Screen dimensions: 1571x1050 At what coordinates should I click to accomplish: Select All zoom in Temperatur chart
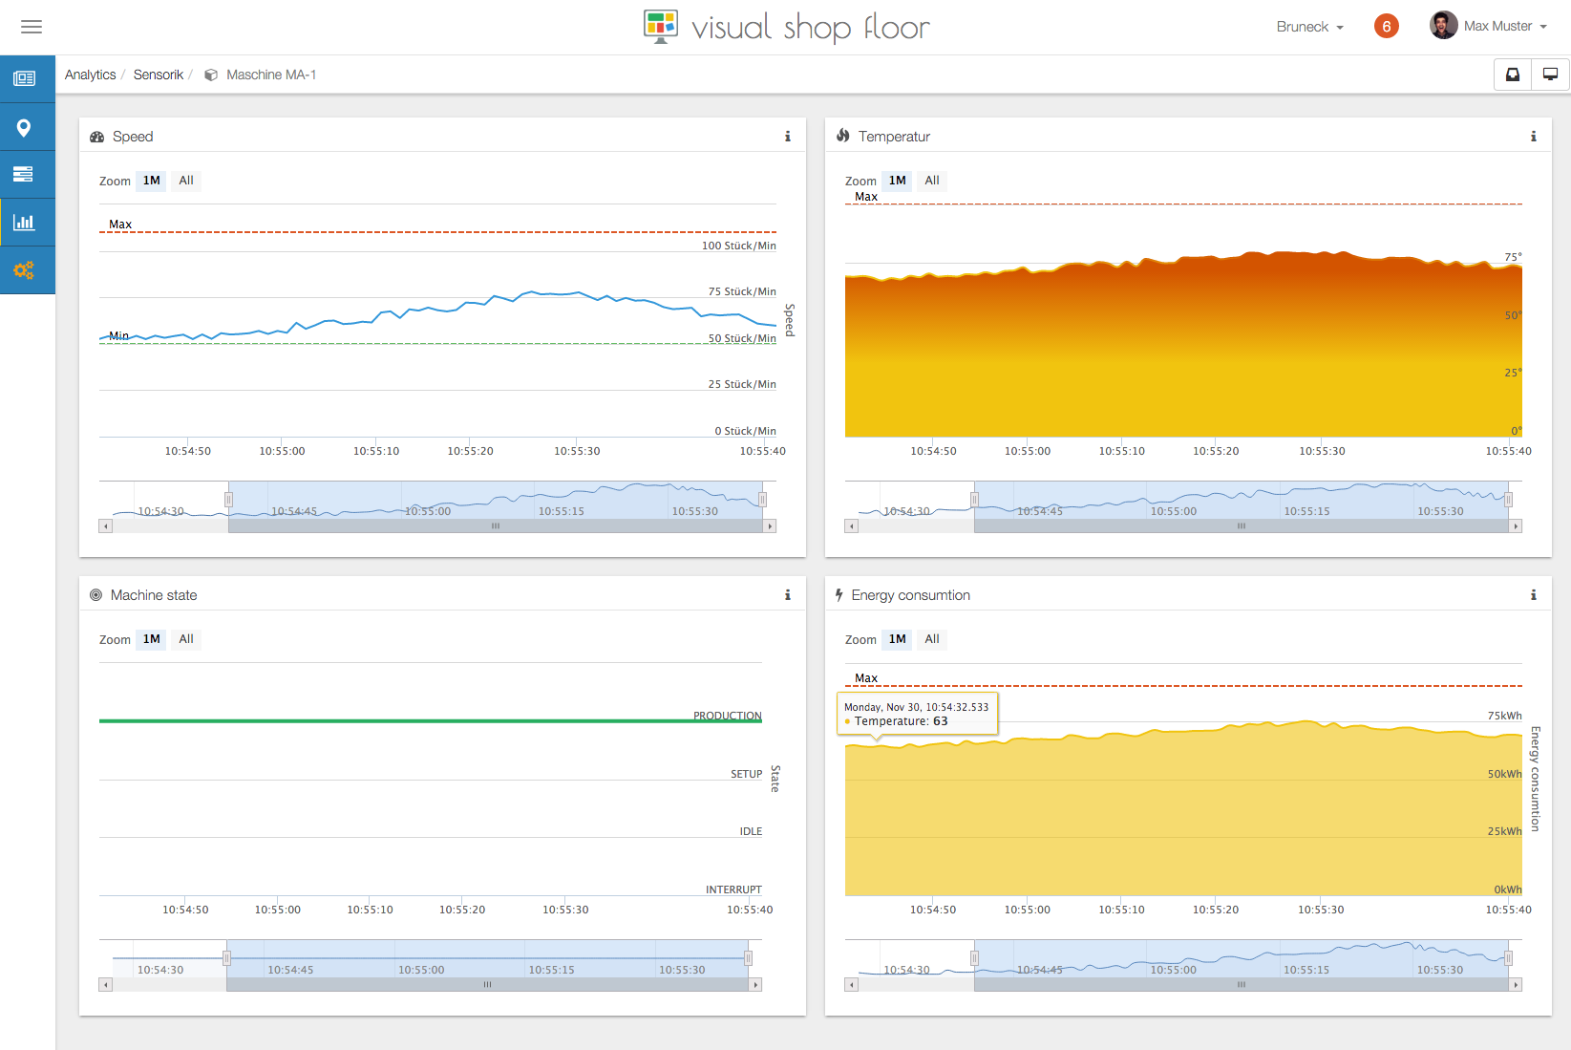coord(932,181)
